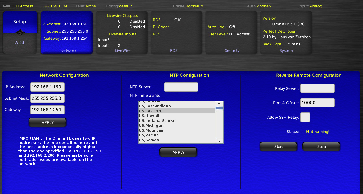Viewport: 363px width, 194px height.
Task: Open the Network panel tile
Action: (x=67, y=33)
